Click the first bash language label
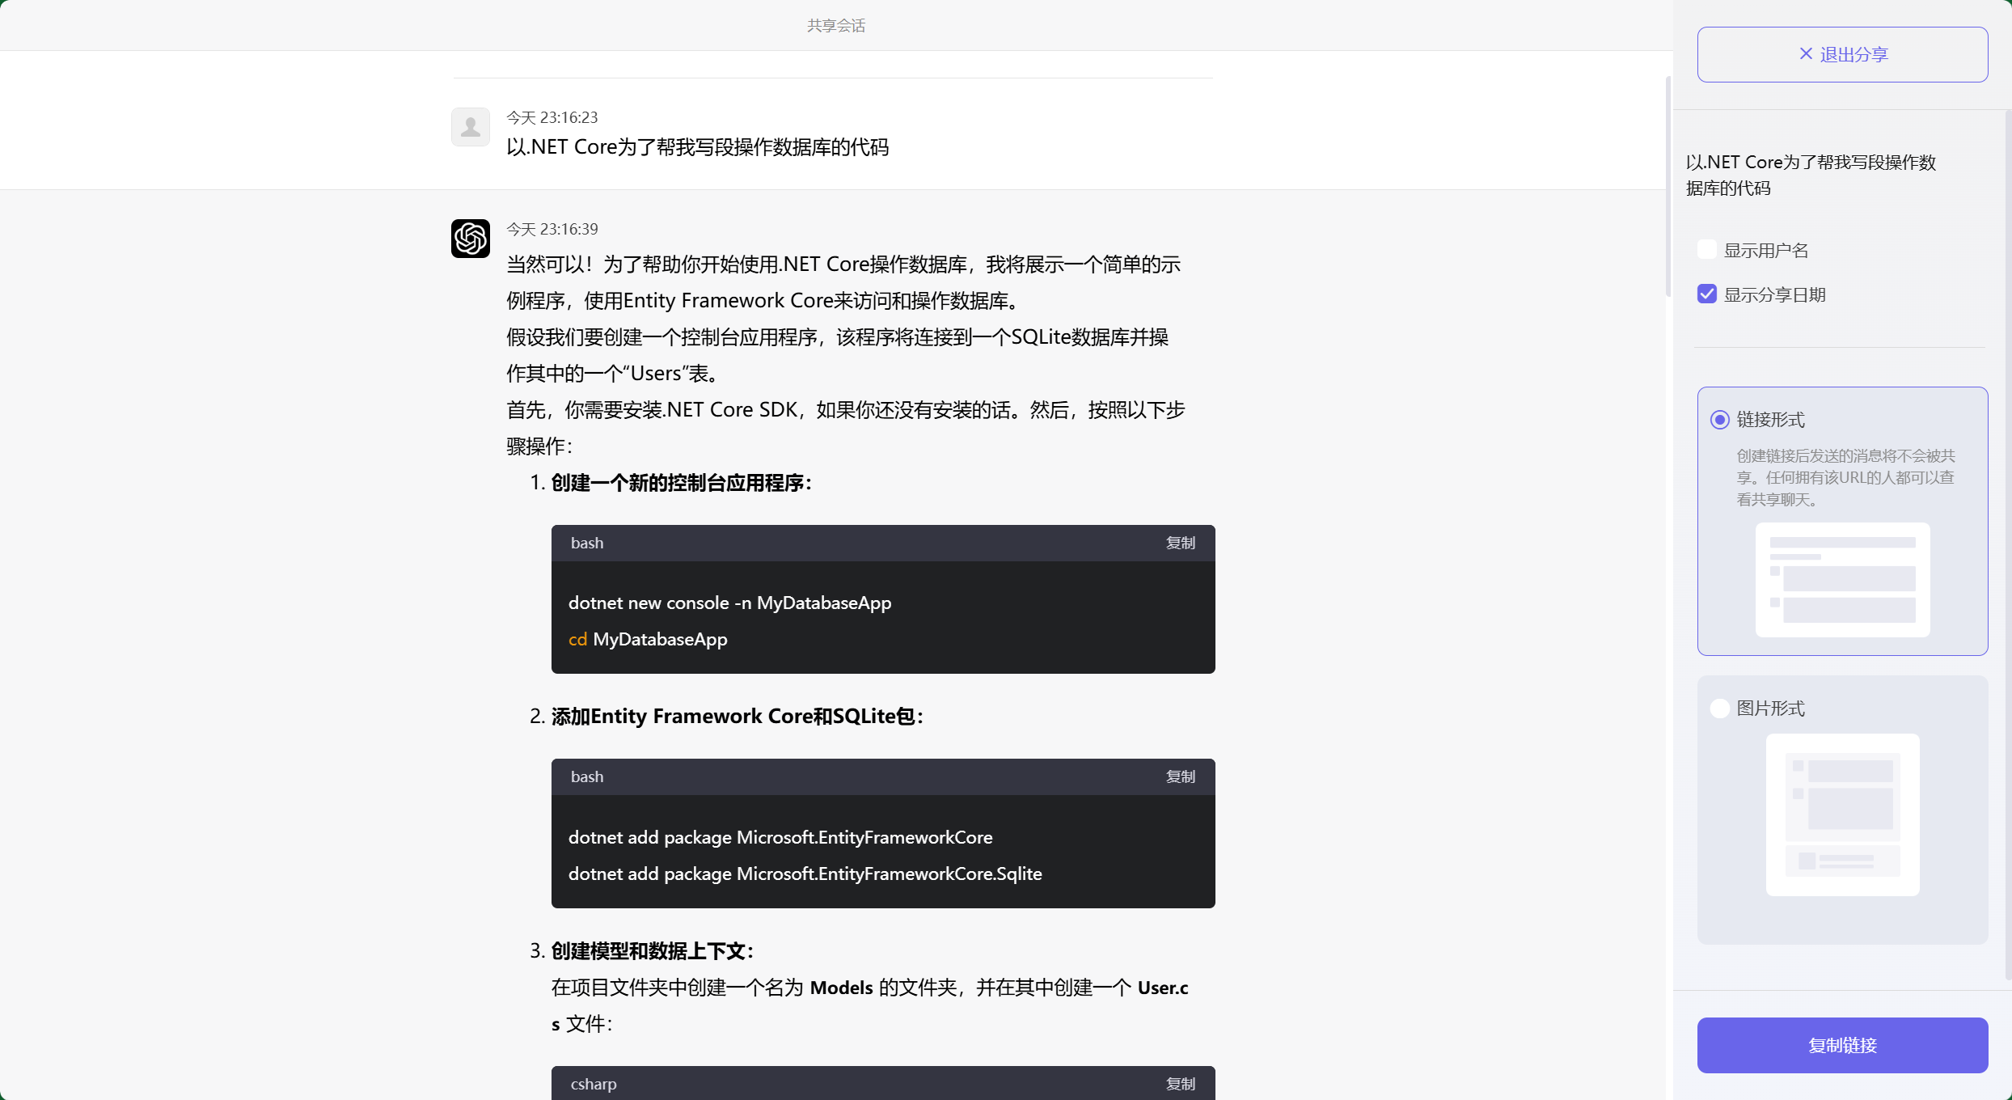This screenshot has width=2012, height=1100. (586, 543)
